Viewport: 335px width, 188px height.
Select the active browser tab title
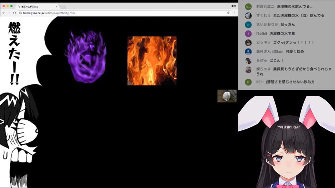pyautogui.click(x=30, y=7)
